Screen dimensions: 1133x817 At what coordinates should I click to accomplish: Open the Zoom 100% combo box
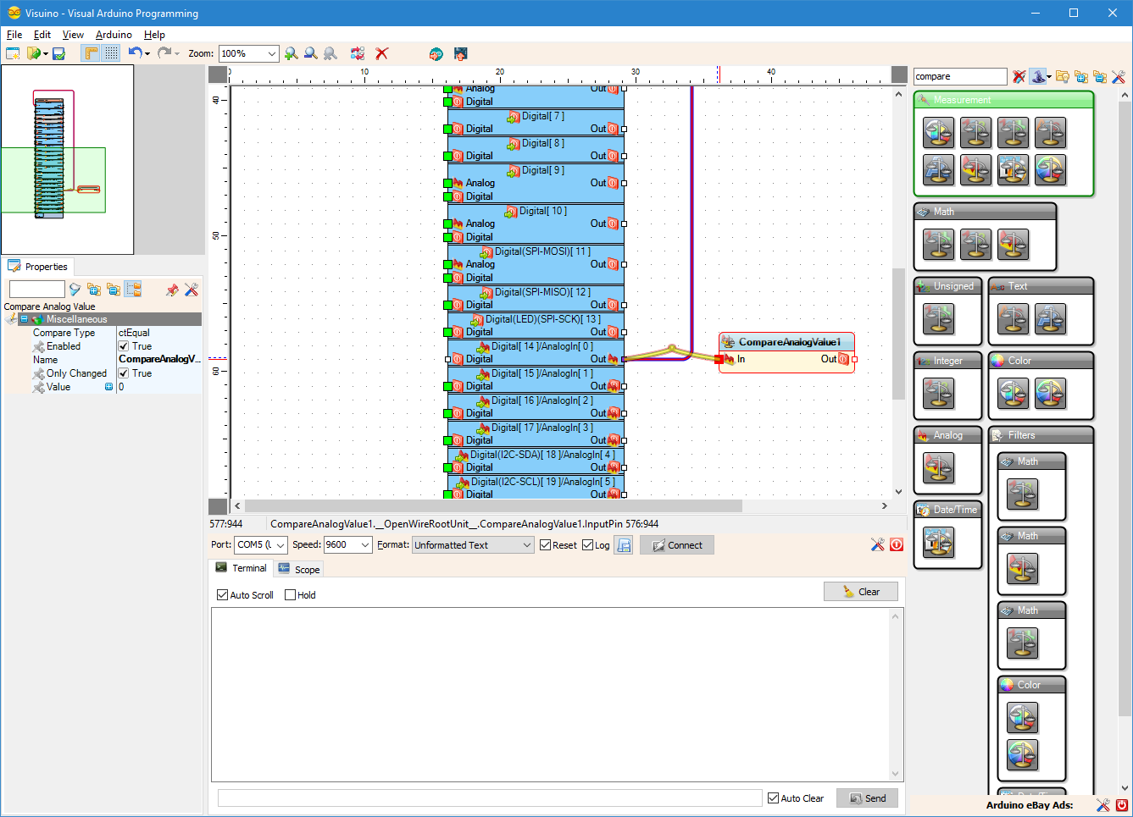248,53
